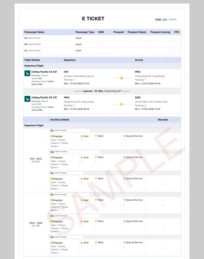Click the Adult type in the Ms passenger row
204x259 pixels.
click(x=78, y=44)
